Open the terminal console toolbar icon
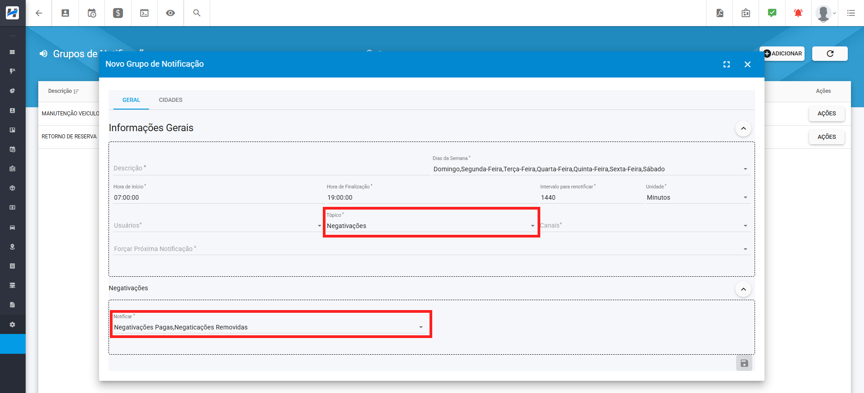864x393 pixels. pyautogui.click(x=144, y=13)
